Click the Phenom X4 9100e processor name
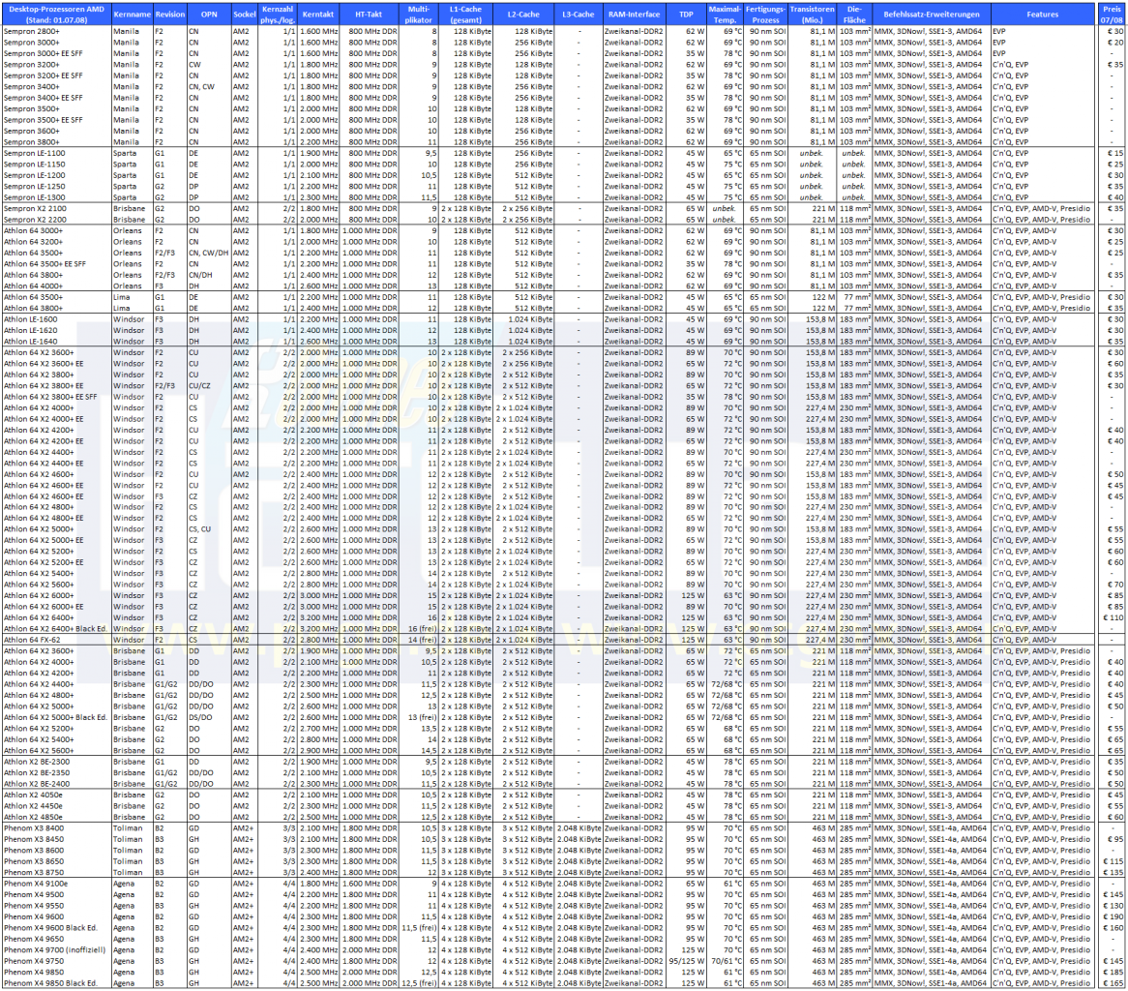This screenshot has width=1128, height=991. (36, 884)
